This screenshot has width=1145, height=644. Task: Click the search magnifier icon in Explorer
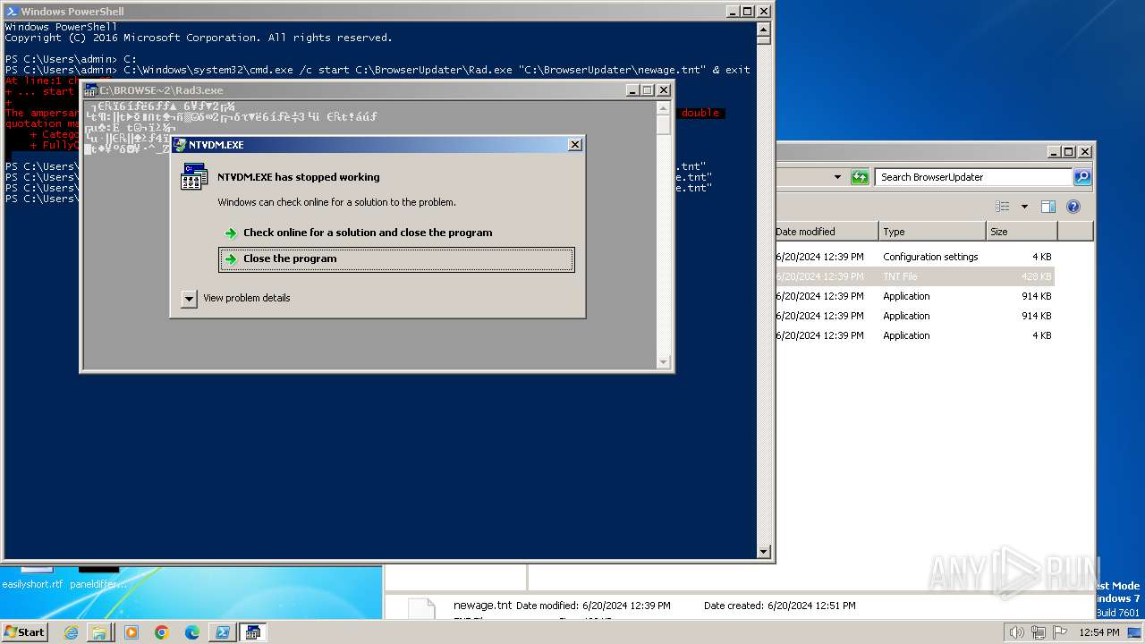pos(1082,177)
